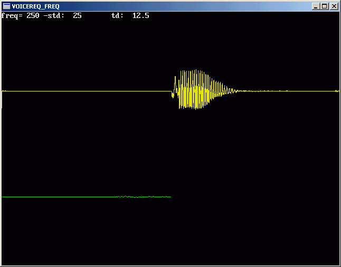Click the empty blue title bar area

[x=185, y=6]
